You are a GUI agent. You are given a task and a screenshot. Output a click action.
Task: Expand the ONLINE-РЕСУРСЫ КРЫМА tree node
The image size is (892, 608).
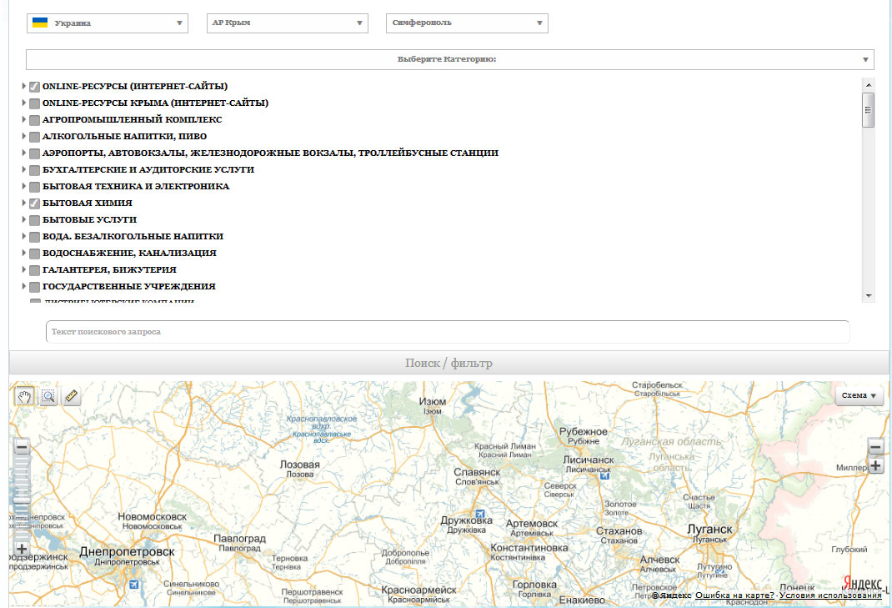point(24,103)
